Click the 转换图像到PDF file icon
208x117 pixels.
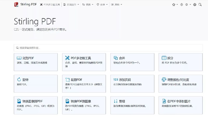coord(19,101)
